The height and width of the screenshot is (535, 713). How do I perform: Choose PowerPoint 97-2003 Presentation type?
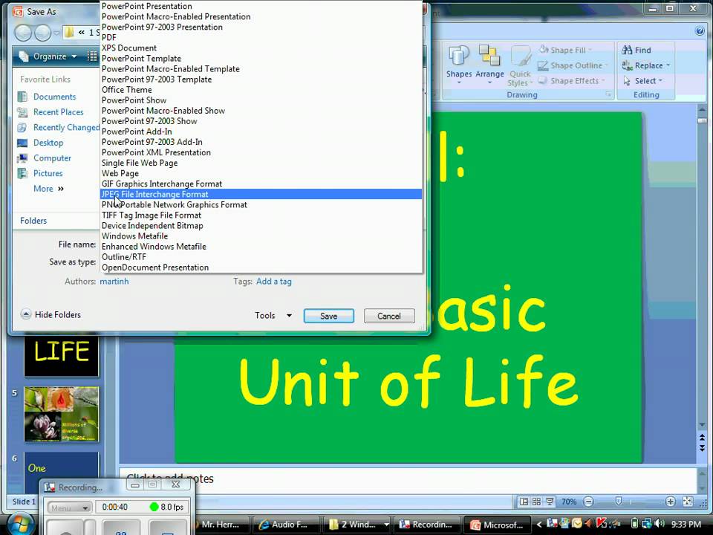[x=261, y=27]
